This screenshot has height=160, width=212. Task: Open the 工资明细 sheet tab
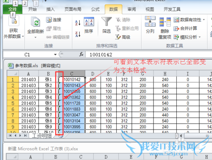tap(42, 136)
